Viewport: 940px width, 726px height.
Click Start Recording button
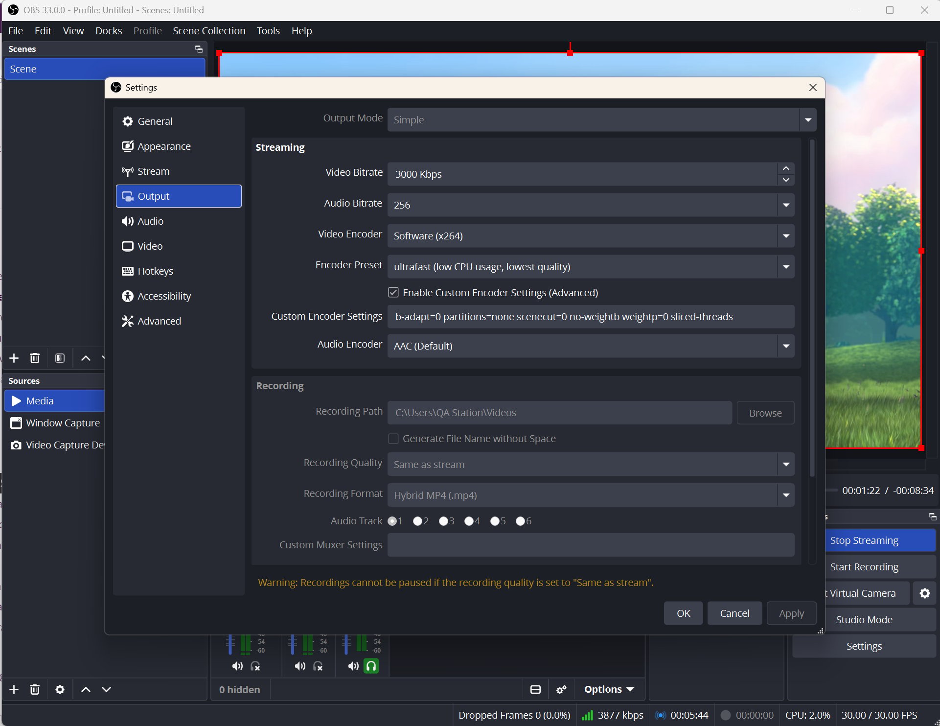[x=880, y=567]
